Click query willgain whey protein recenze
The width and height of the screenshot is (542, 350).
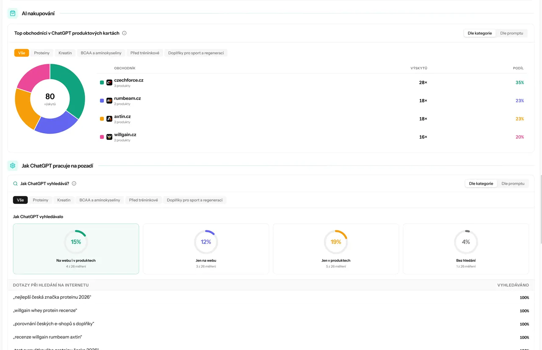(45, 310)
